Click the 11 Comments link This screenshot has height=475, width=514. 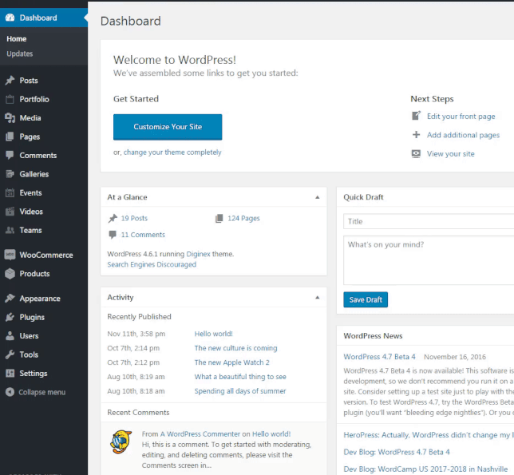click(x=143, y=235)
